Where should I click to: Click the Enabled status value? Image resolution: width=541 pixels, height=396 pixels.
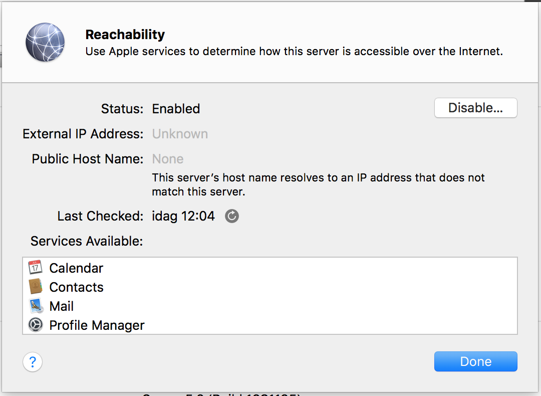tap(176, 109)
